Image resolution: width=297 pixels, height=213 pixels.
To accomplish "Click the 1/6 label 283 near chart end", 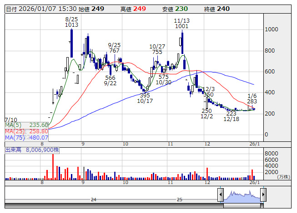I will tap(252, 102).
